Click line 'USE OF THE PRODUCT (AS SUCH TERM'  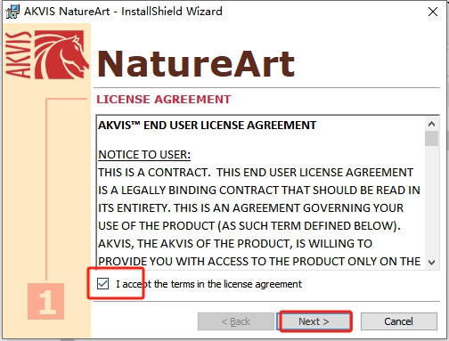point(249,226)
